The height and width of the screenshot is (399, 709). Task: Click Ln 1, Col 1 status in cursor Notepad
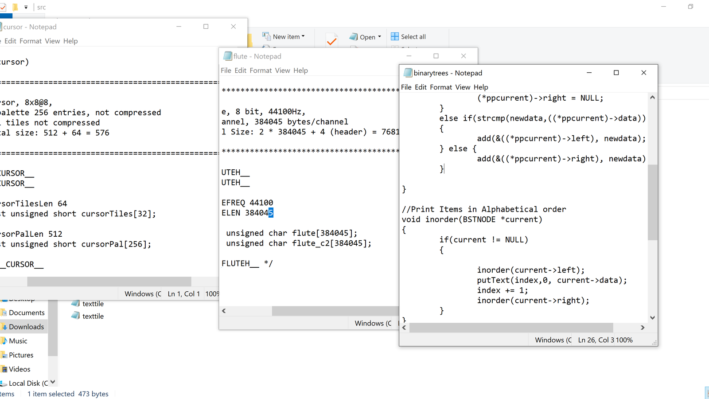pos(184,294)
